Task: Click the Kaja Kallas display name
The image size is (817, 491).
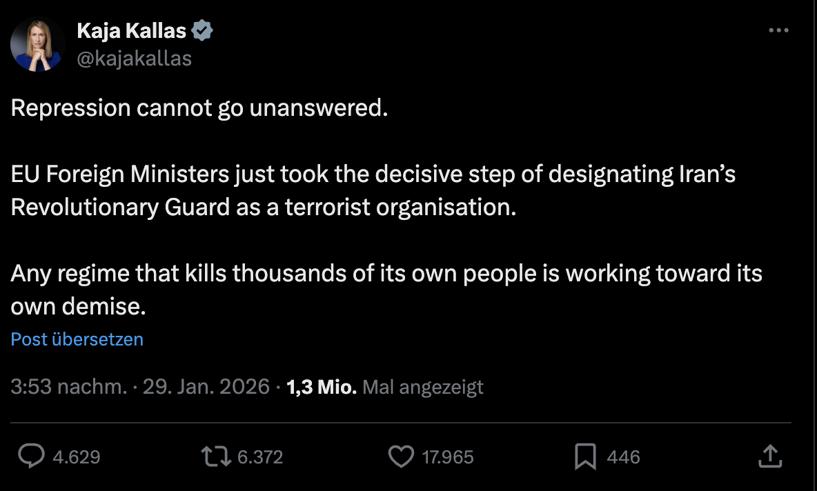Action: click(132, 30)
